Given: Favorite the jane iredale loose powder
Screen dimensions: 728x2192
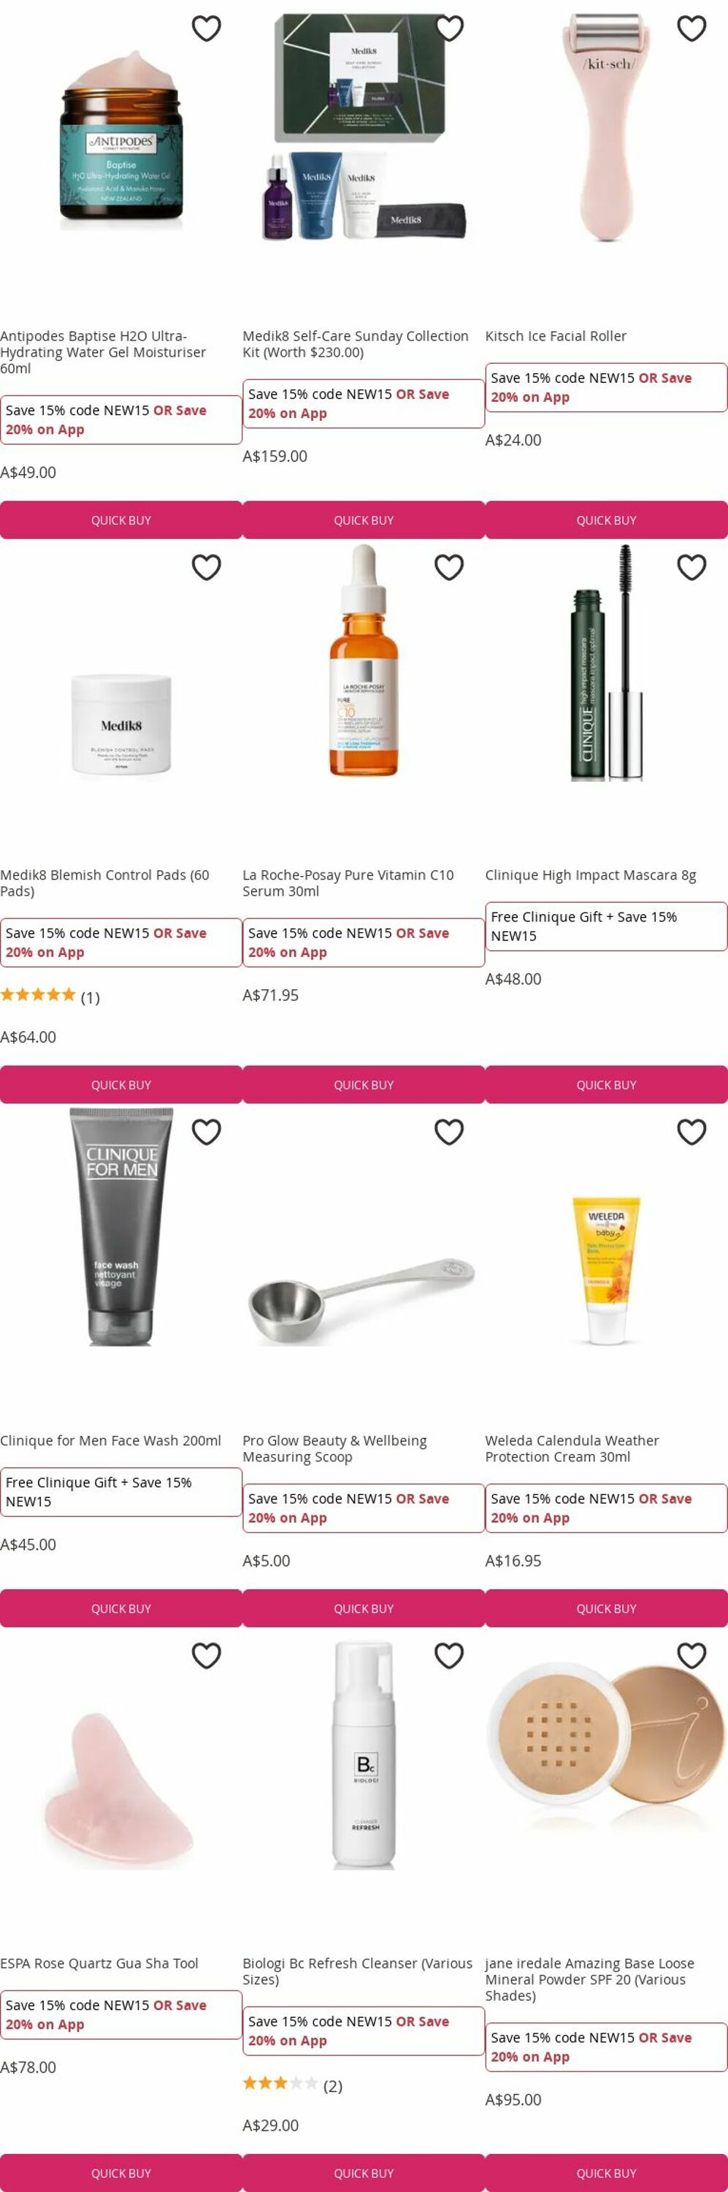Looking at the screenshot, I should pos(691,1655).
